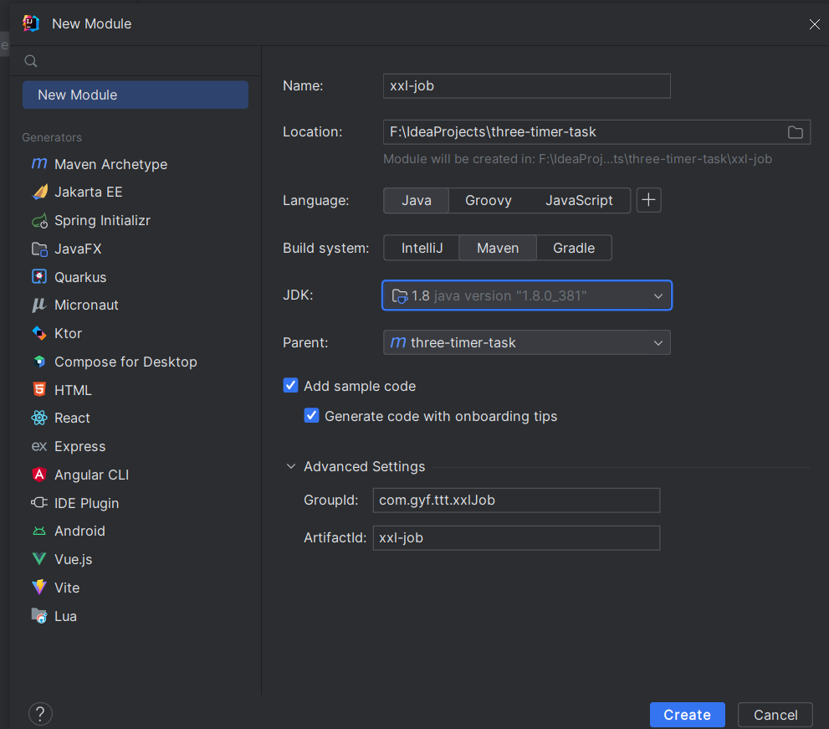Viewport: 829px width, 729px height.
Task: Click the Android robot icon
Action: 39,531
